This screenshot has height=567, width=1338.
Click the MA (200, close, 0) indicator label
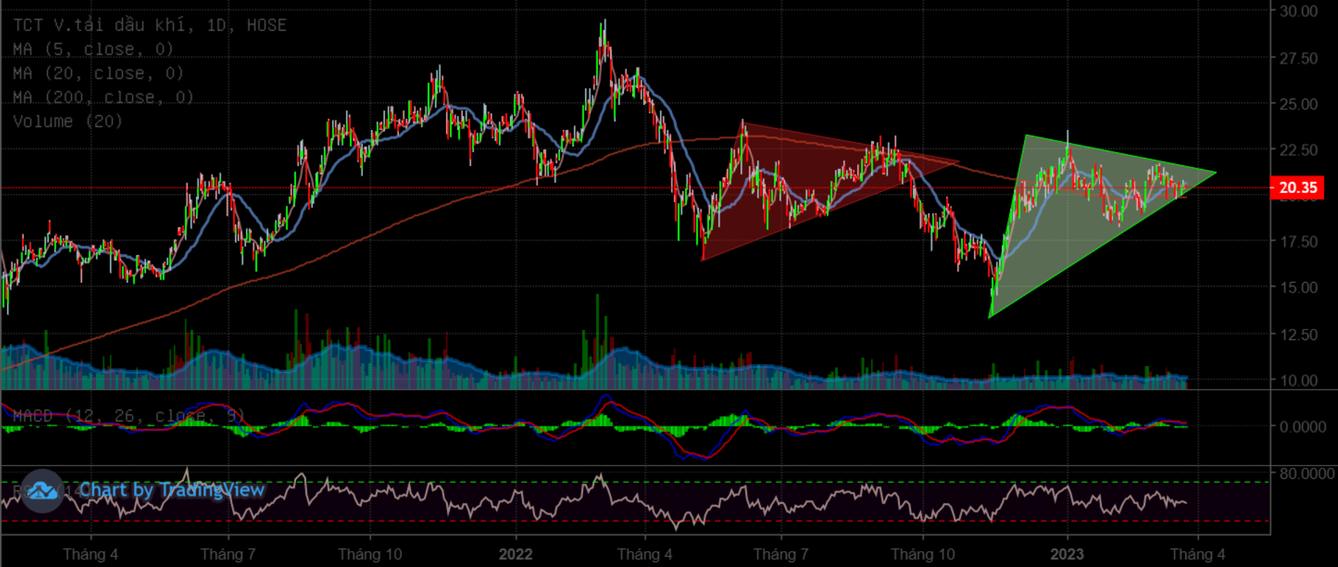click(x=103, y=97)
